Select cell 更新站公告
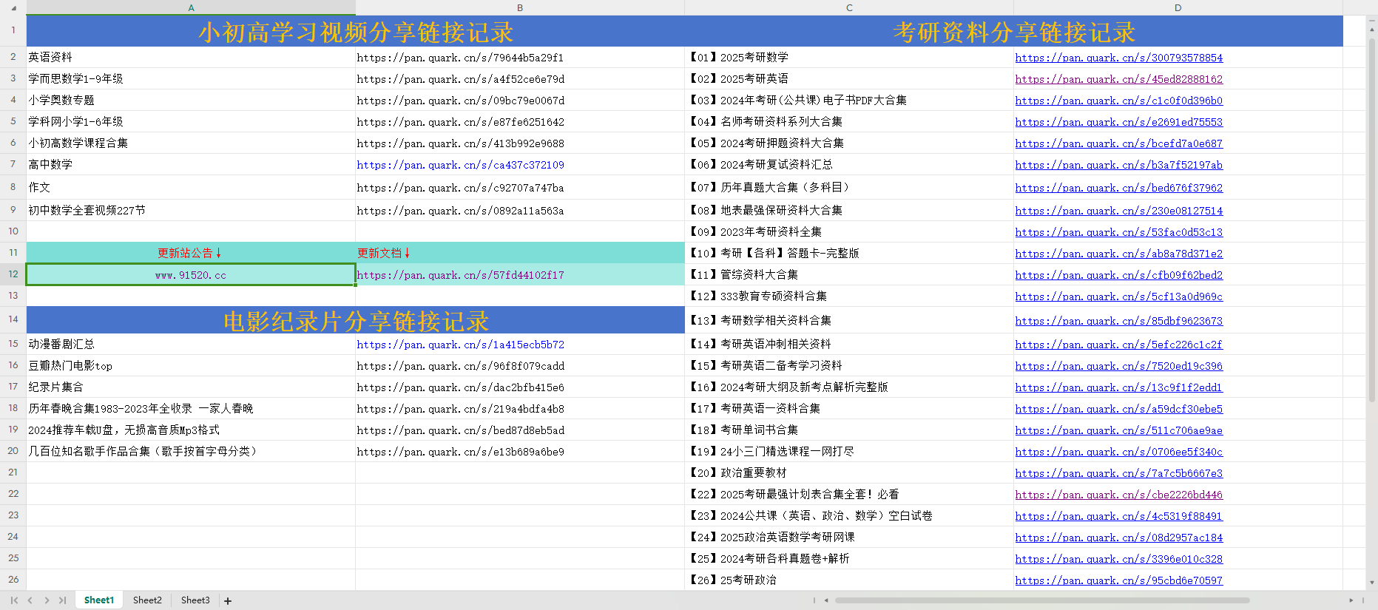The image size is (1378, 610). pyautogui.click(x=191, y=253)
